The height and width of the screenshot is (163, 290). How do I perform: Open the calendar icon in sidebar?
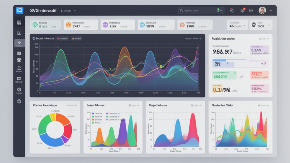pos(19,53)
